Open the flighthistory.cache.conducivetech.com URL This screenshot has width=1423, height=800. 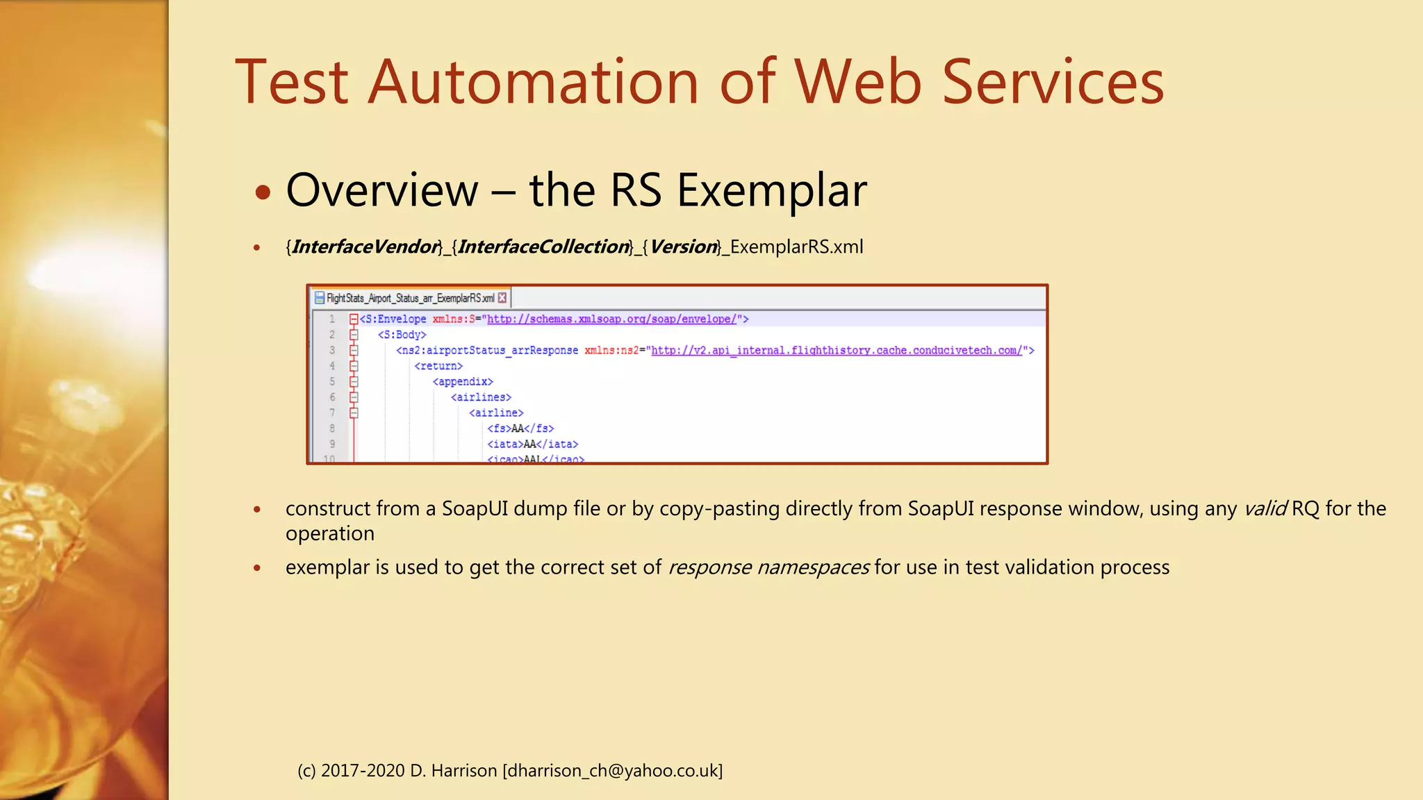point(837,350)
